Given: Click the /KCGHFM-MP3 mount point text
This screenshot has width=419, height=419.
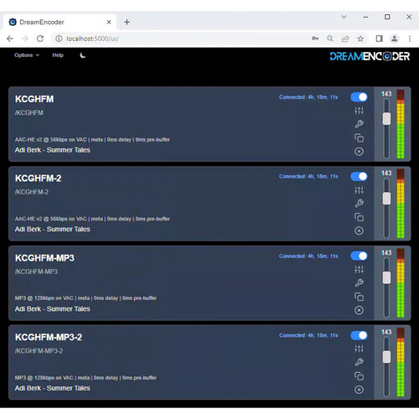Looking at the screenshot, I should click(36, 272).
